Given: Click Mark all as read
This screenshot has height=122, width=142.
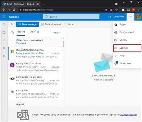Looking at the screenshot, I should click(x=51, y=24).
